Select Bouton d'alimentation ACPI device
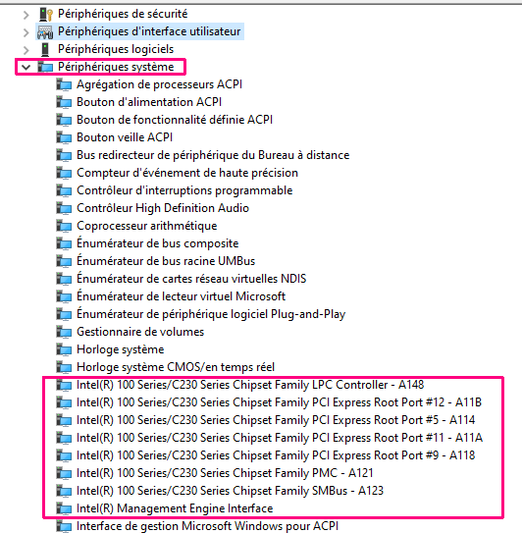This screenshot has width=522, height=533. click(149, 102)
